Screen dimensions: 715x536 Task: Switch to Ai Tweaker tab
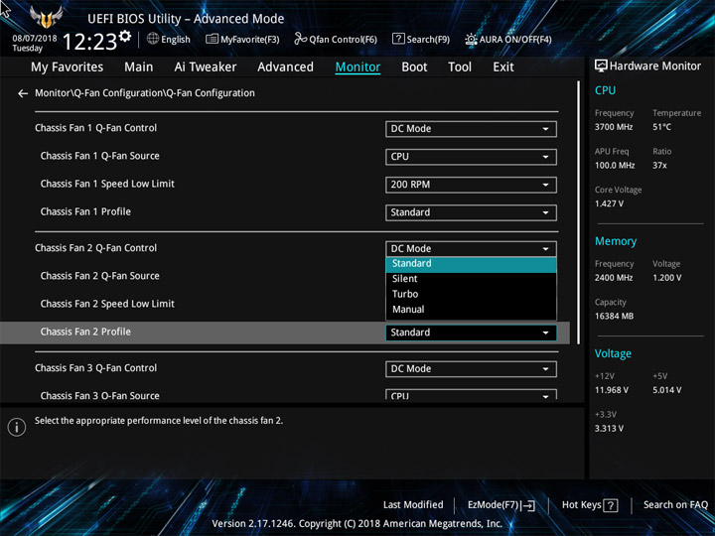click(x=206, y=67)
